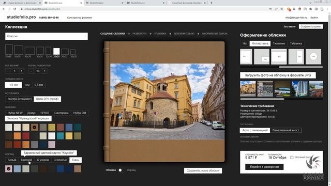Pick the light blue endpaper fabric swatch
331x186 pixels.
click(x=17, y=169)
